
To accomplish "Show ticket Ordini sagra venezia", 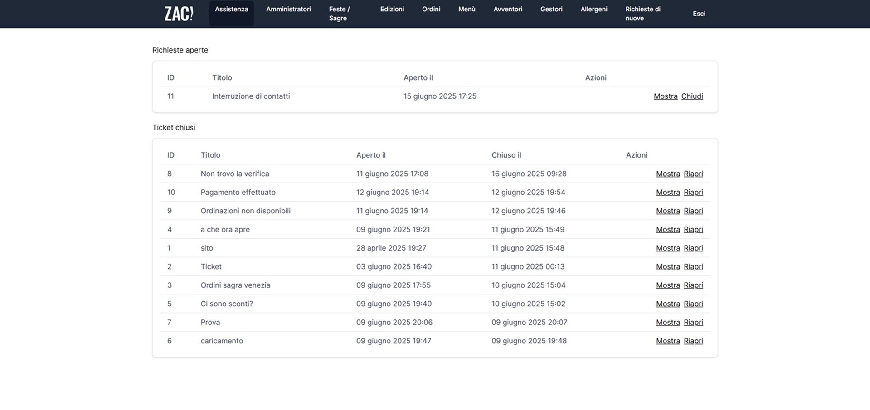I will 668,285.
